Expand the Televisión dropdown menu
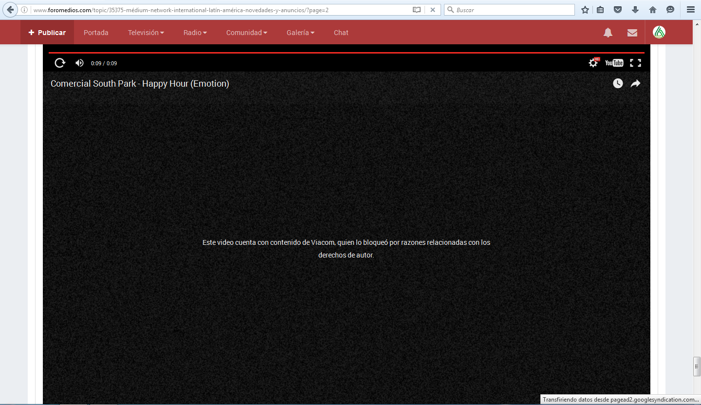This screenshot has width=701, height=405. (x=146, y=33)
